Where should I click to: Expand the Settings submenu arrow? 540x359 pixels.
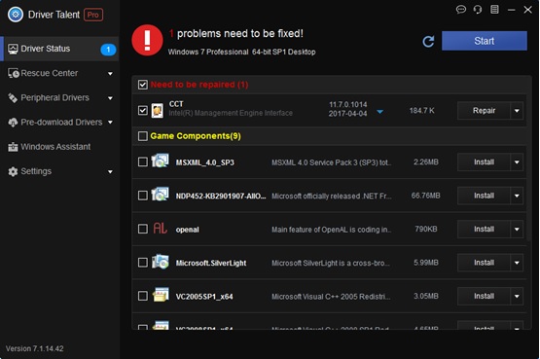click(110, 172)
